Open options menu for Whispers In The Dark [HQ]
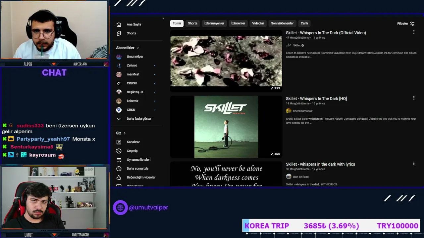This screenshot has width=424, height=238. click(414, 98)
